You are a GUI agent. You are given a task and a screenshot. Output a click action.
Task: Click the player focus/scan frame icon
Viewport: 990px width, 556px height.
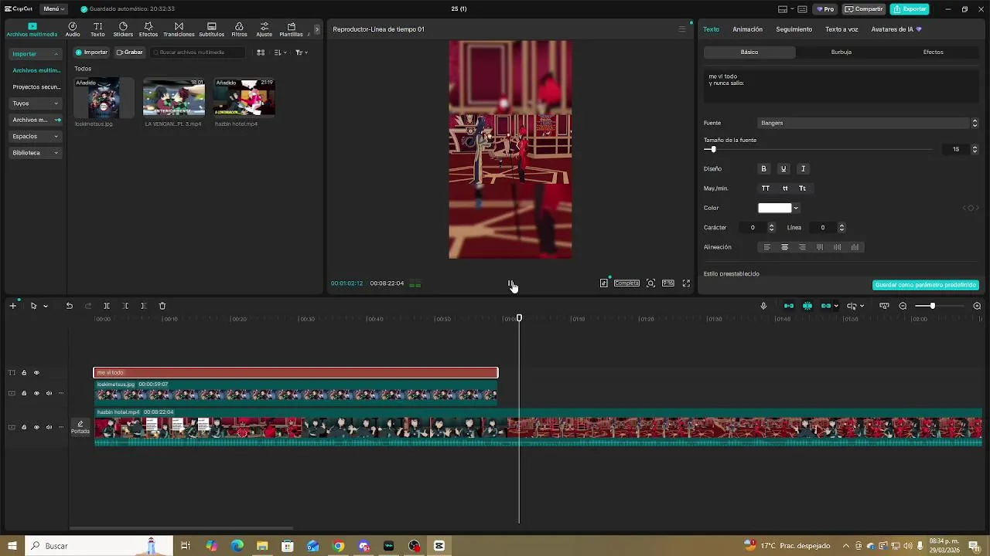(650, 283)
